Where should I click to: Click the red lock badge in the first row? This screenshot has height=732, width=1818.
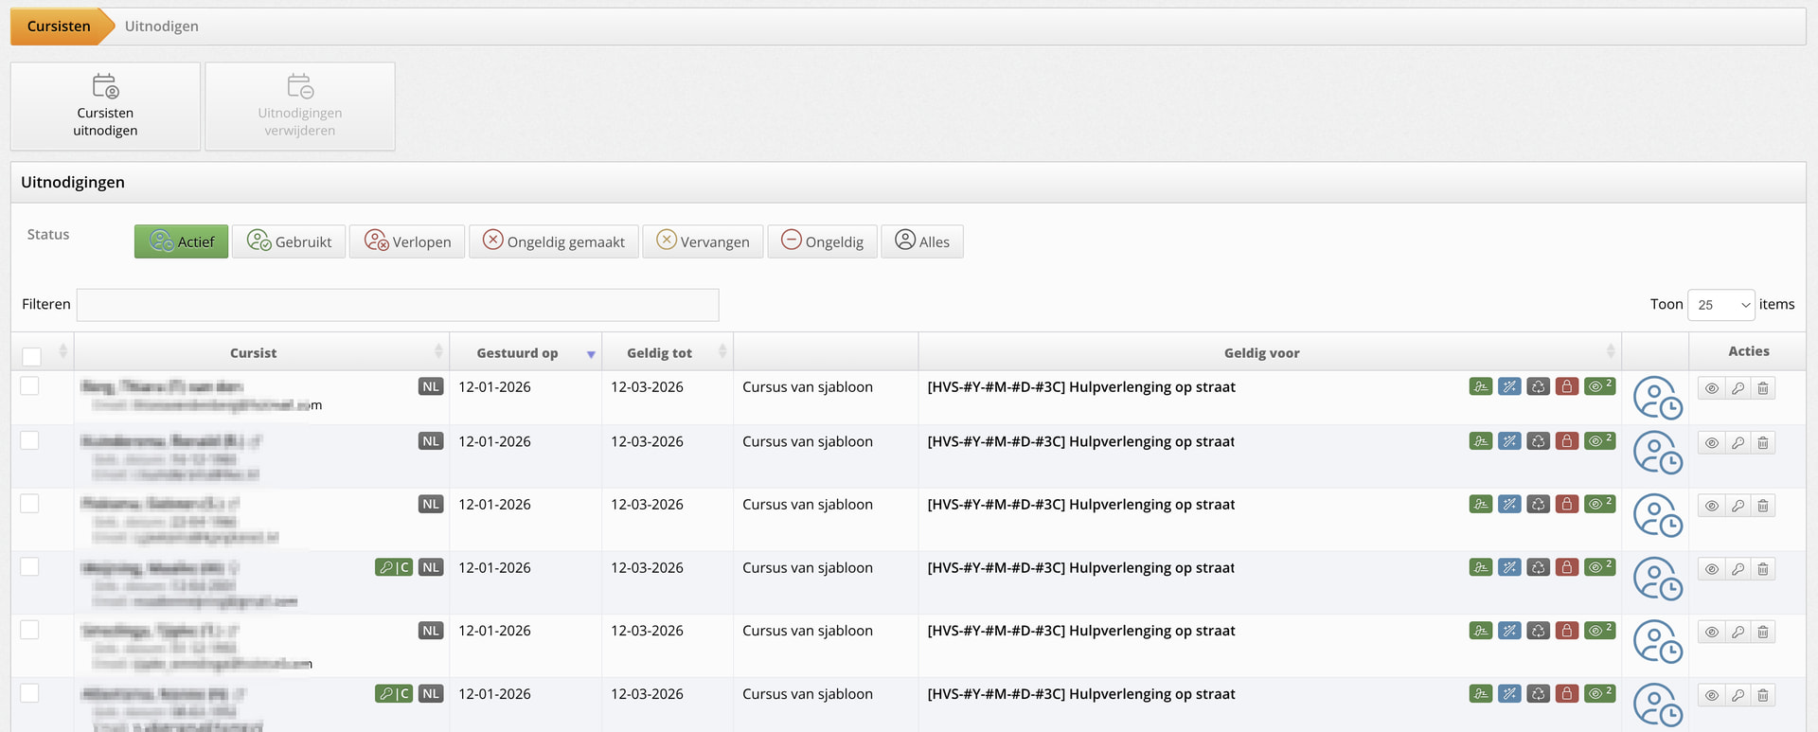coord(1567,386)
